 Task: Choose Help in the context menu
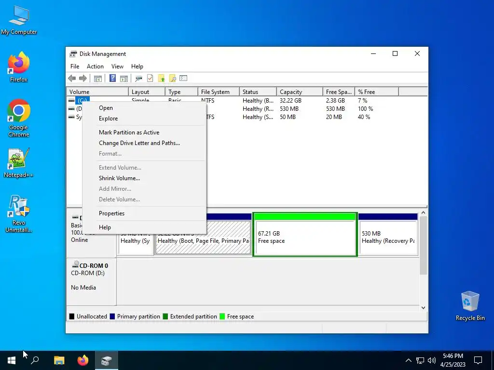144,227
